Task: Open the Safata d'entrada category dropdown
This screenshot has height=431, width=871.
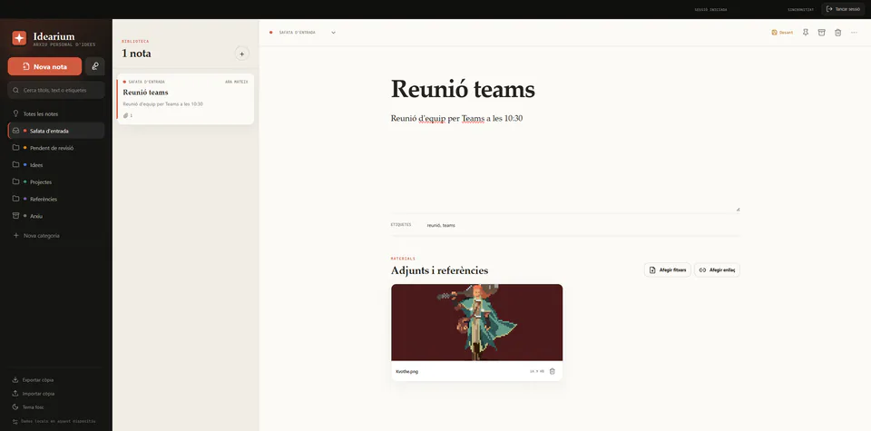Action: [x=303, y=33]
